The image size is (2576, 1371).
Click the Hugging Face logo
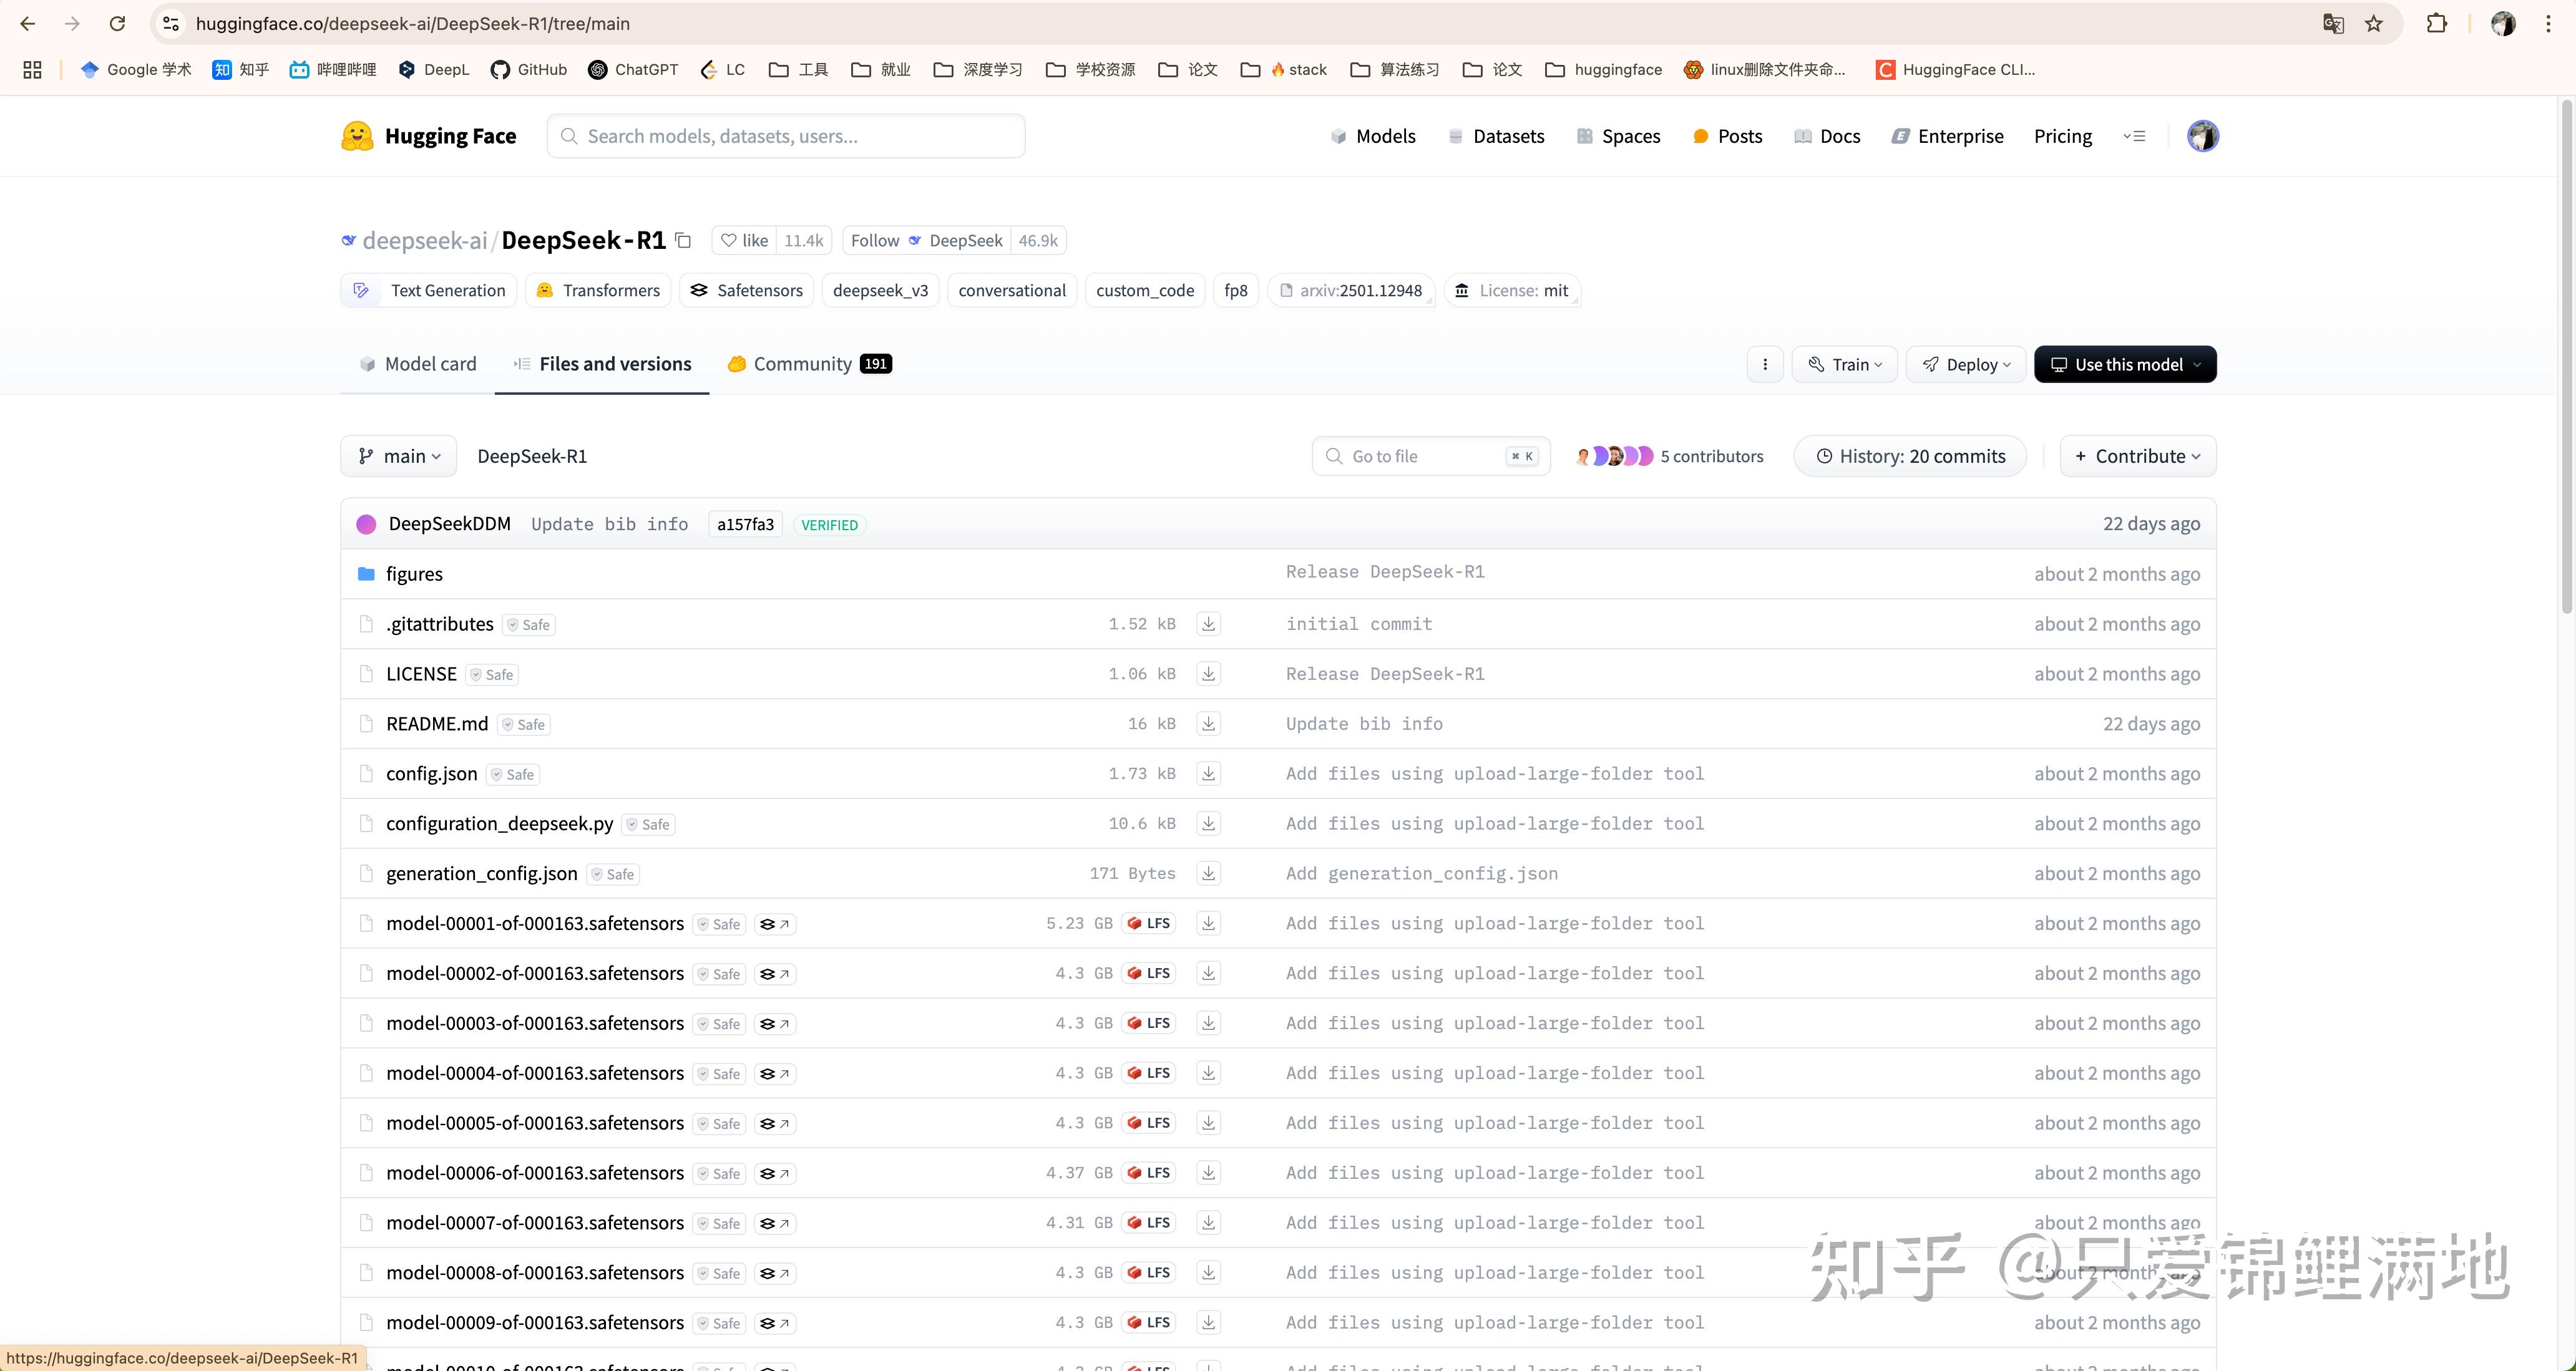tap(428, 136)
